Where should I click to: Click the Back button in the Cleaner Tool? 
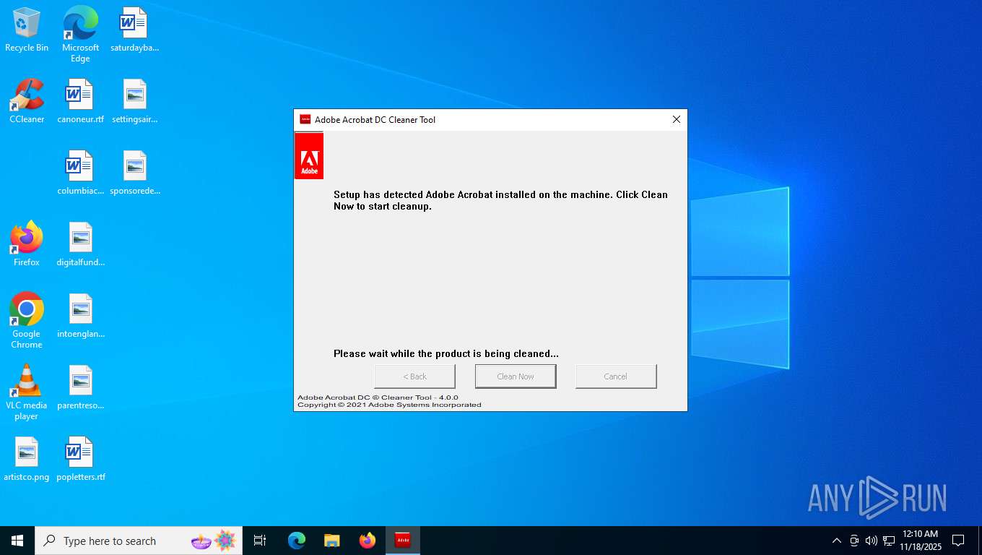coord(415,377)
